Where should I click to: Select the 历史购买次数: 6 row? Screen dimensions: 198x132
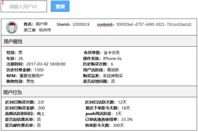[98, 64]
